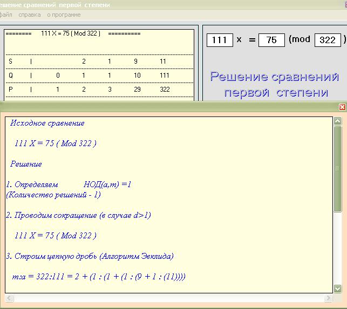
Task: Click the blue title 'Решение сравнений первой степени'
Action: pos(275,85)
